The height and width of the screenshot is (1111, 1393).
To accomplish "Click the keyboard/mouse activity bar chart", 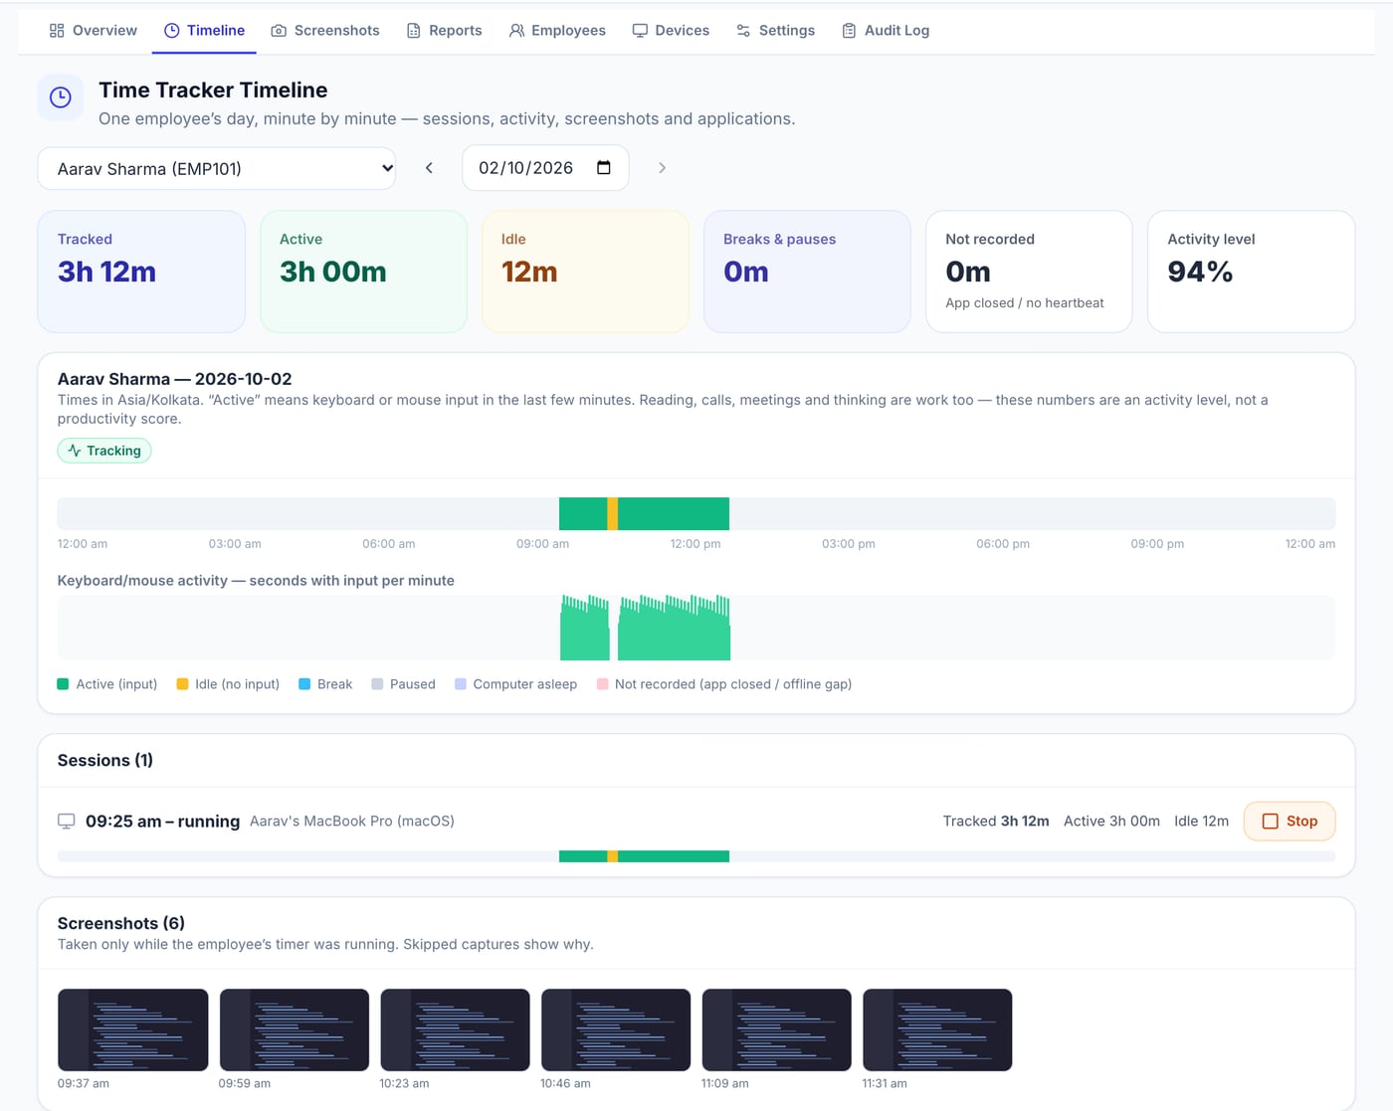I will pos(696,628).
